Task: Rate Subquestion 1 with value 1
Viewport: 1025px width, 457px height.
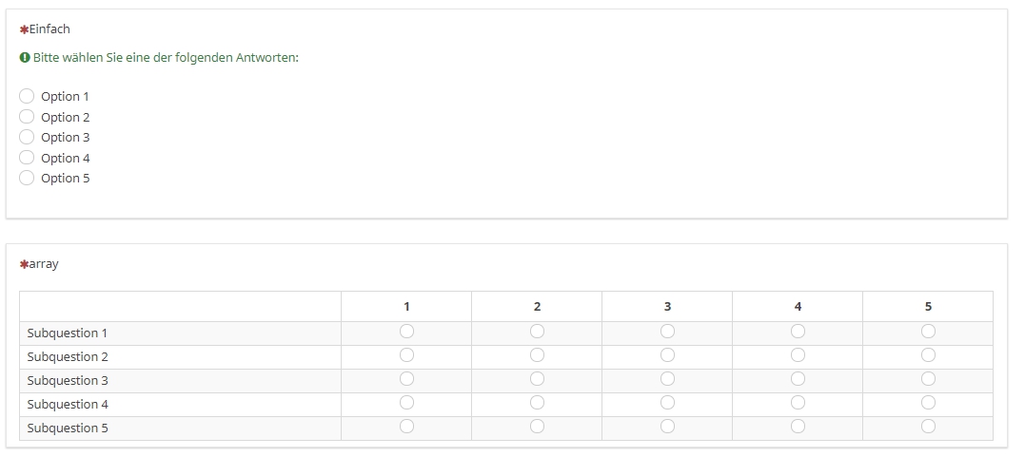Action: 406,332
